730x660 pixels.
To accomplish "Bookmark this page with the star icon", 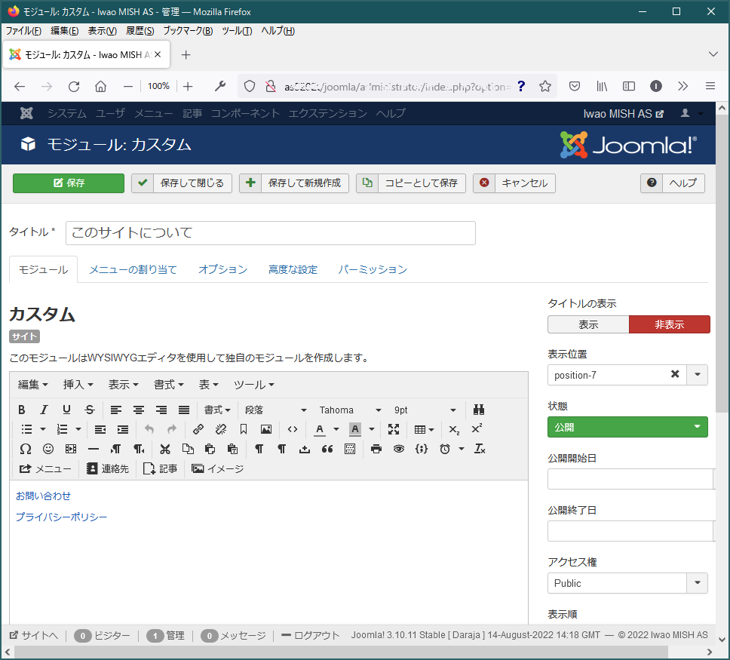I will pos(545,87).
